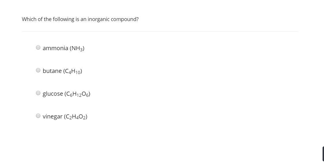Click the question text heading
The image size is (324, 166).
(x=80, y=19)
